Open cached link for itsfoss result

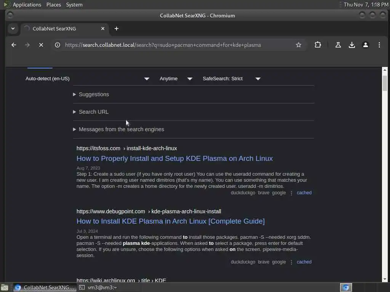pyautogui.click(x=304, y=193)
